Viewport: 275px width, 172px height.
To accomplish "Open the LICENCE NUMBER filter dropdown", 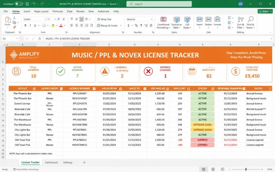I will coord(94,89).
